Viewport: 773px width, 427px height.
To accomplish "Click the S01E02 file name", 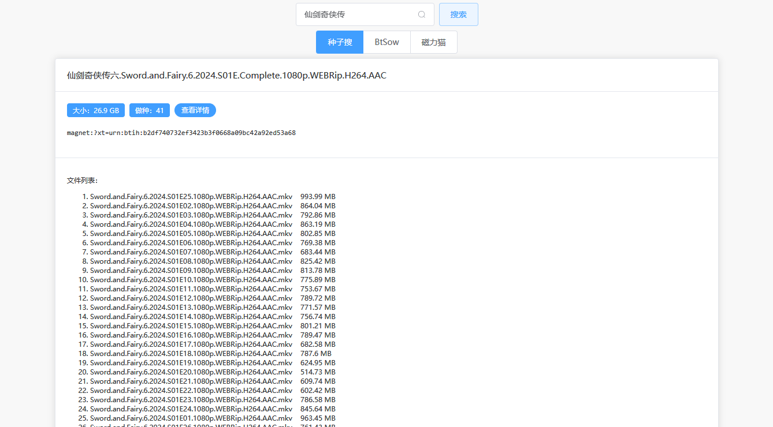I will click(191, 206).
